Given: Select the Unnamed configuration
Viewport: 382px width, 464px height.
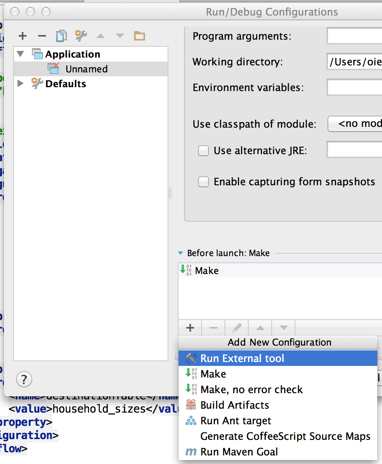Looking at the screenshot, I should pos(91,69).
